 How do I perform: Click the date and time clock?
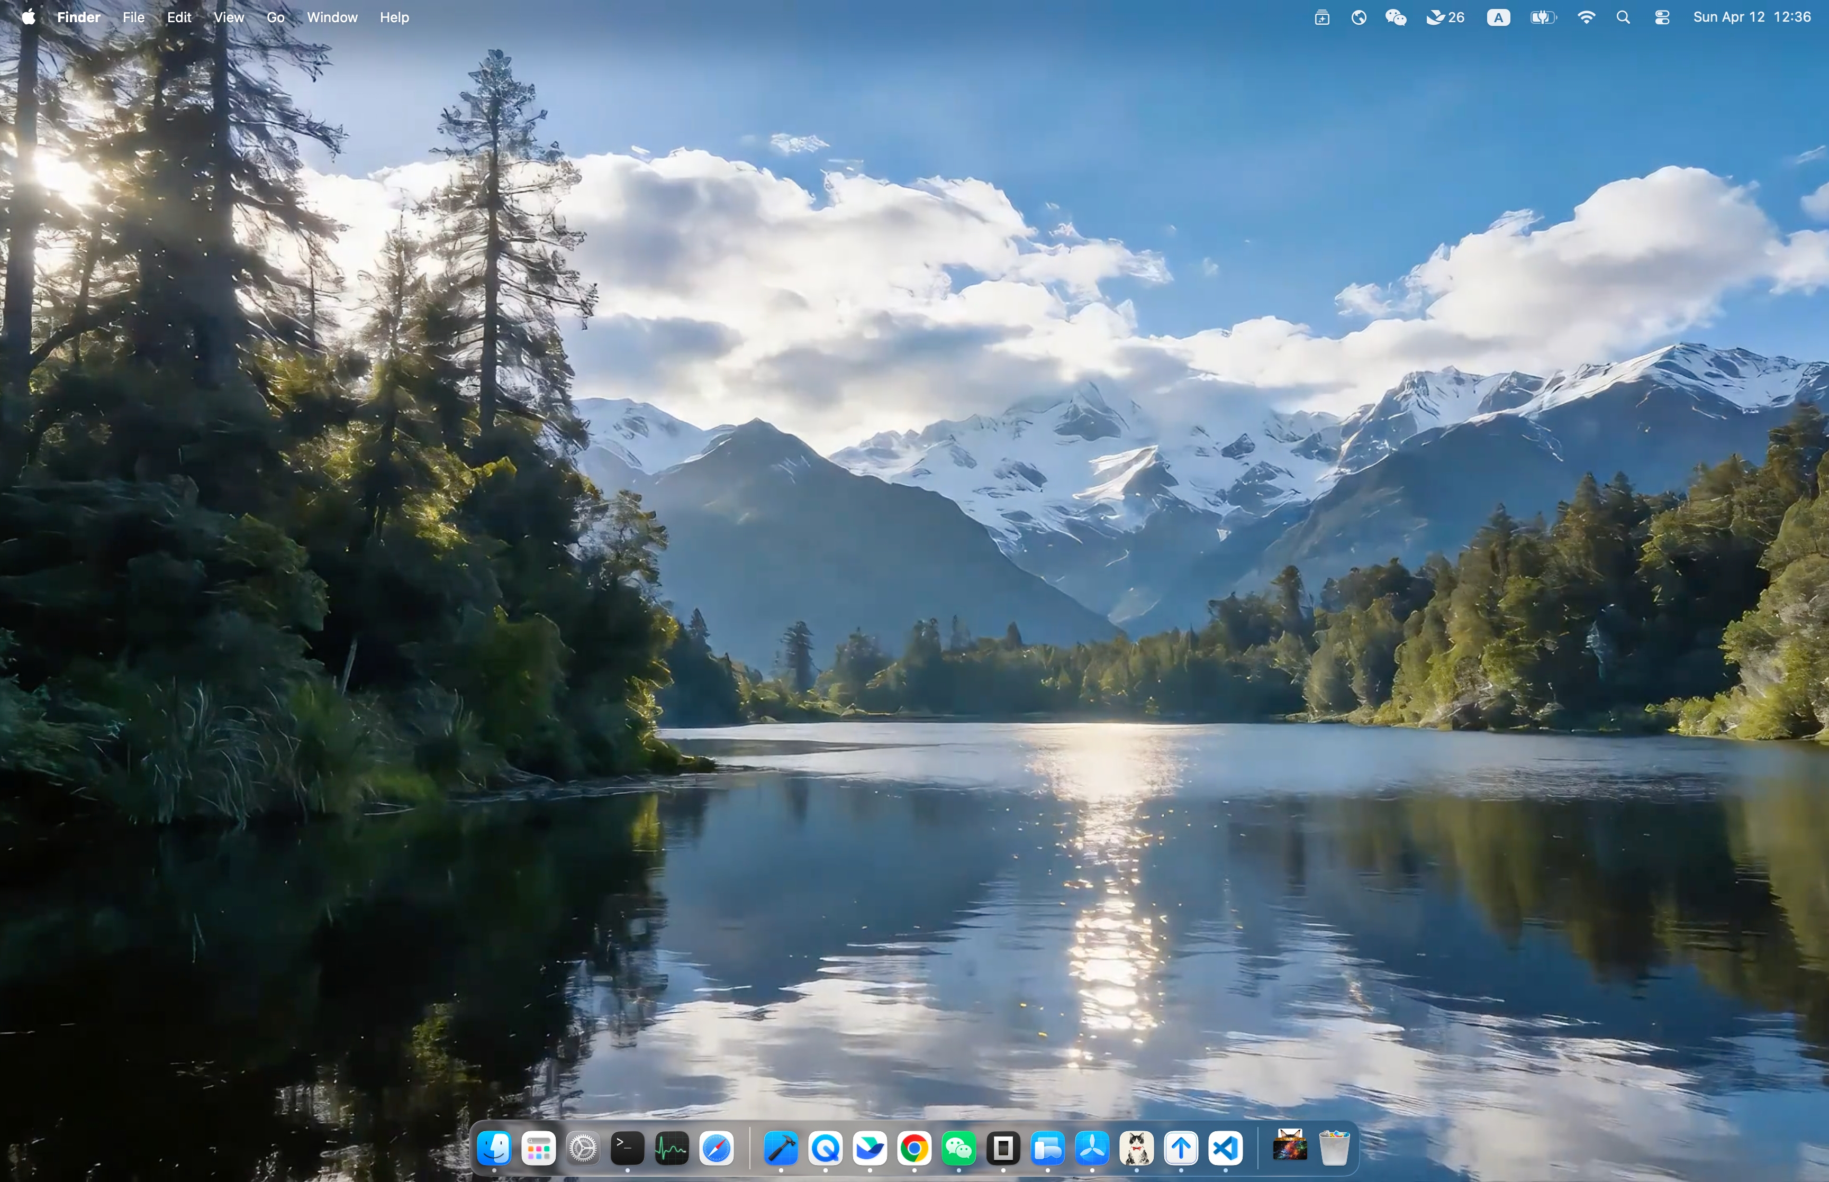[x=1752, y=17]
